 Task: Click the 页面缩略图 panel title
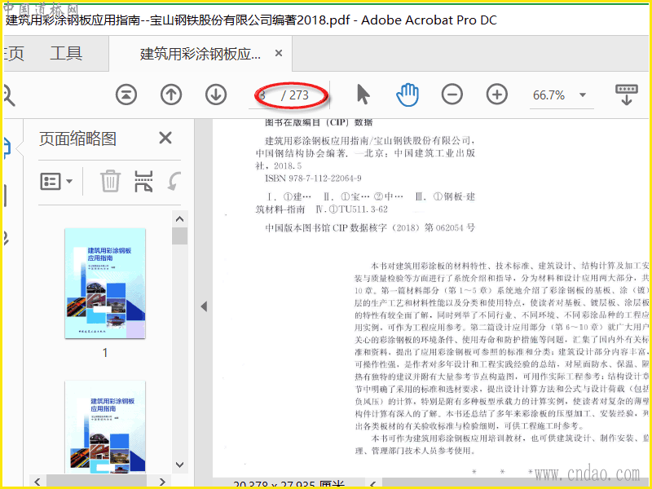pos(77,139)
